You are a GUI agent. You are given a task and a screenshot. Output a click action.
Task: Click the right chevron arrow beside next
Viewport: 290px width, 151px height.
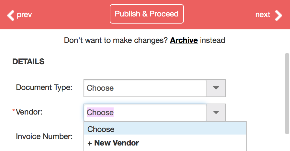point(279,15)
